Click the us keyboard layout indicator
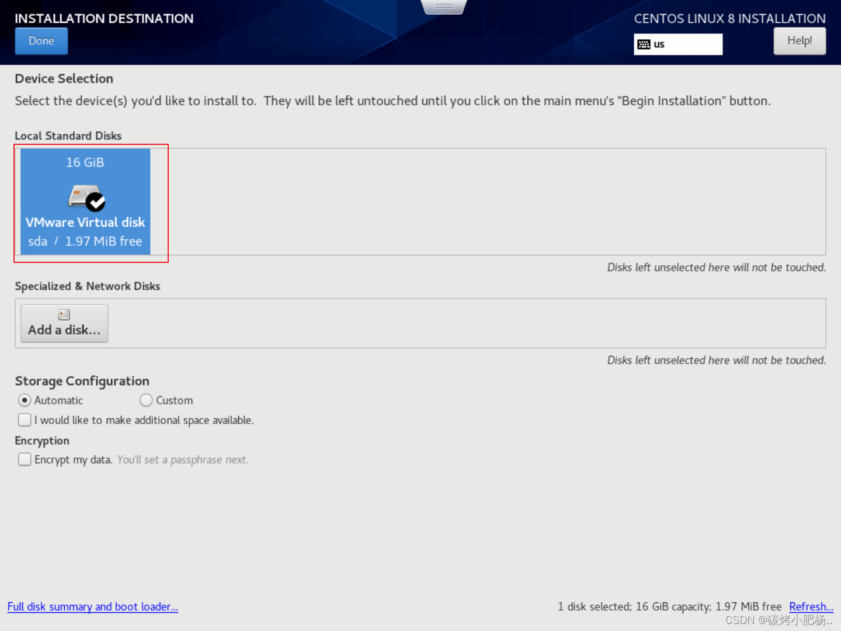Viewport: 841px width, 631px height. pyautogui.click(x=678, y=44)
